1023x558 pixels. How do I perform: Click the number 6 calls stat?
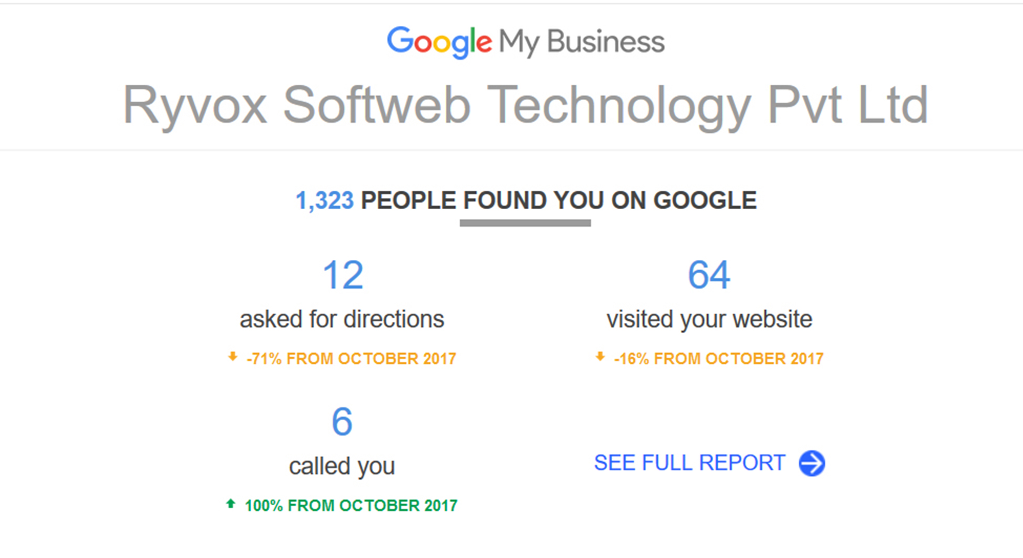342,422
